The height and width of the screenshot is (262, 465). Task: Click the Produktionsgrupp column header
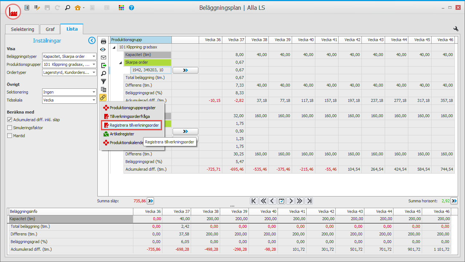(x=141, y=40)
